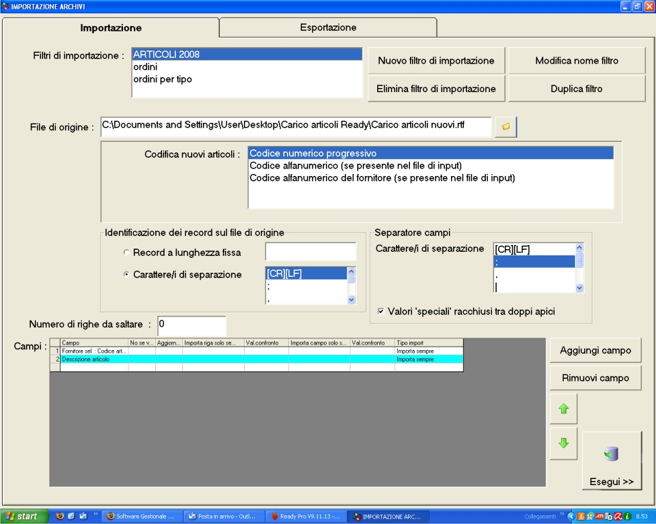Click the 'No se v...' column header

[142, 343]
